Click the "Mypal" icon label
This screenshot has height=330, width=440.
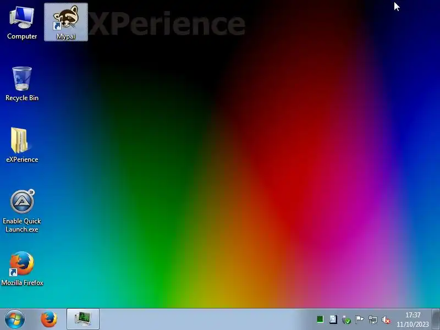coord(66,36)
